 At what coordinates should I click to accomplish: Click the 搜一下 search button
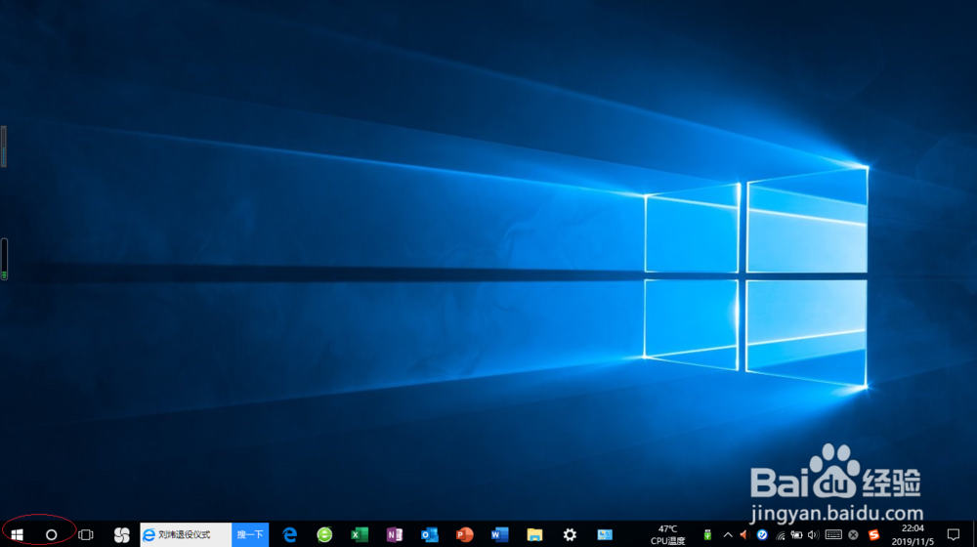click(x=250, y=534)
